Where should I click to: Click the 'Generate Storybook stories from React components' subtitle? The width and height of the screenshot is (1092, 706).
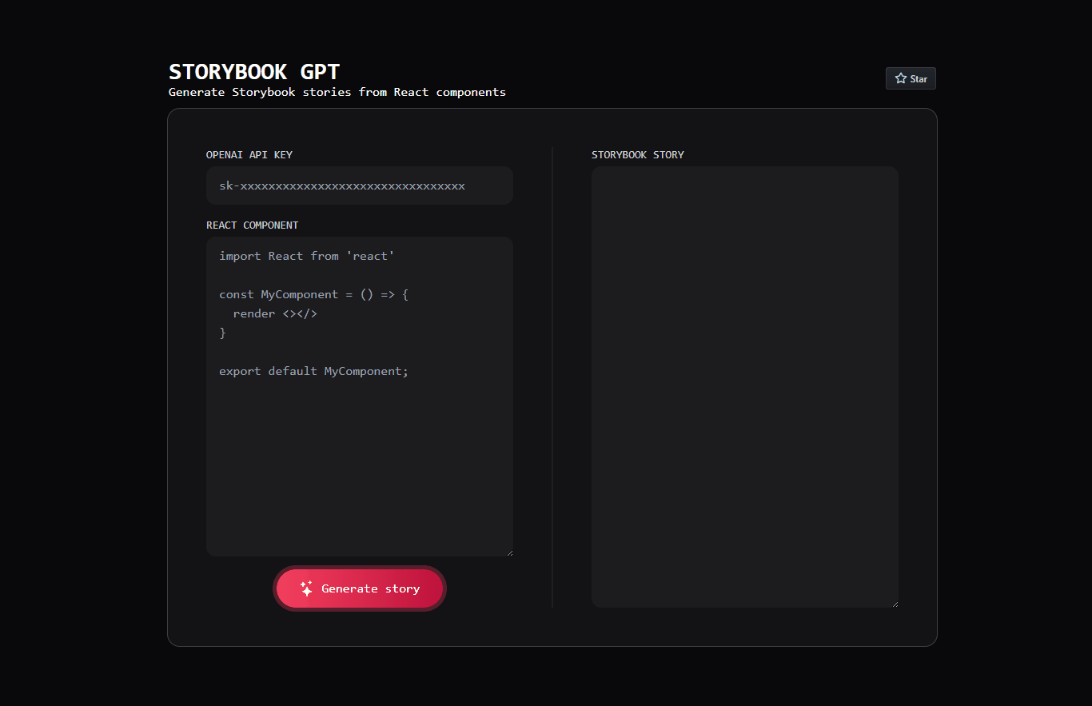337,92
